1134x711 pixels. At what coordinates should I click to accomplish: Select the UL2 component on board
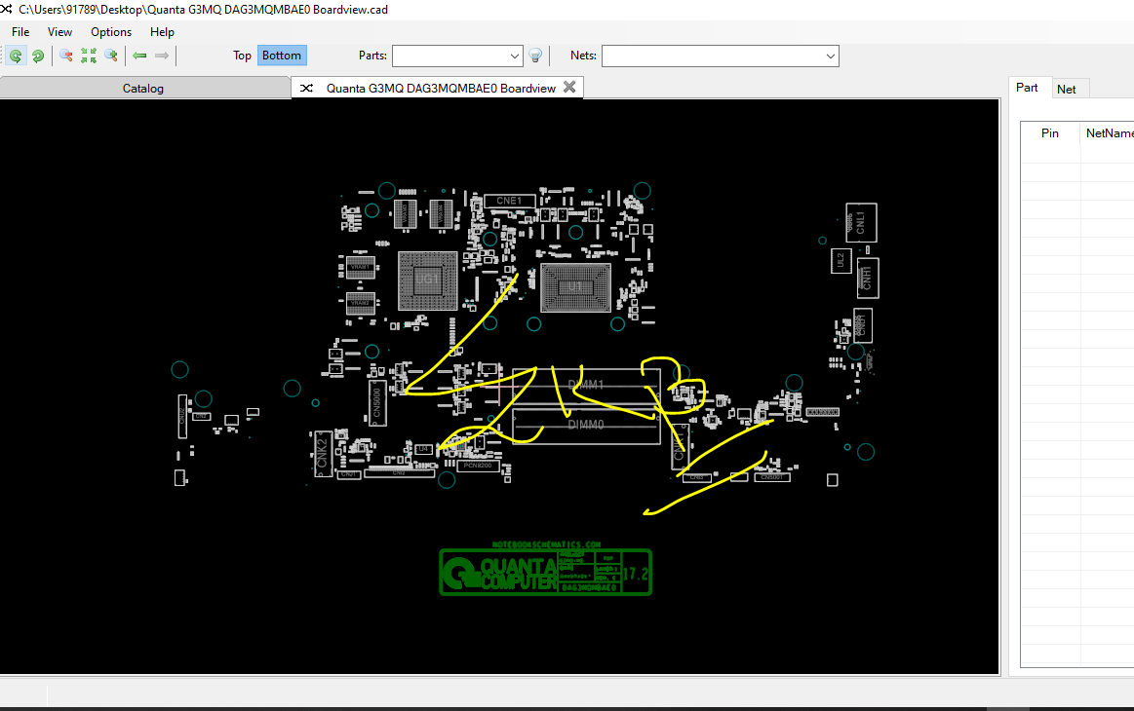[841, 261]
